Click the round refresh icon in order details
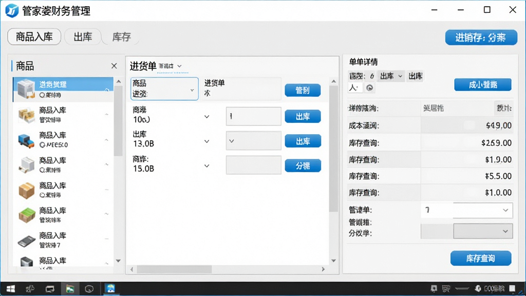Screen dimensions: 526x296 click(x=369, y=88)
